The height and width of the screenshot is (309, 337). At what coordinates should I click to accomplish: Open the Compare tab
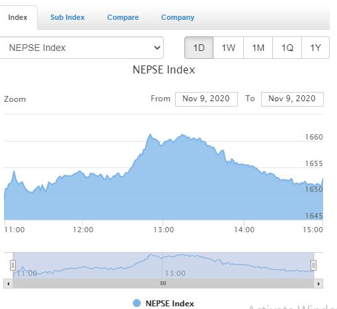[x=123, y=17]
